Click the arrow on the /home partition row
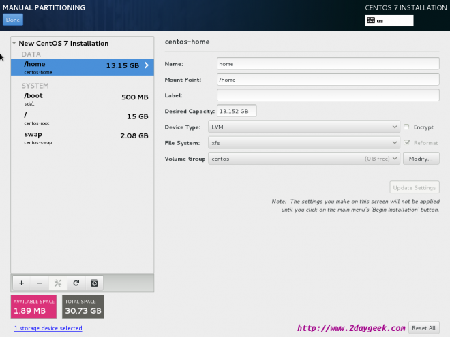Screen dimensions: 450x337 [146, 66]
